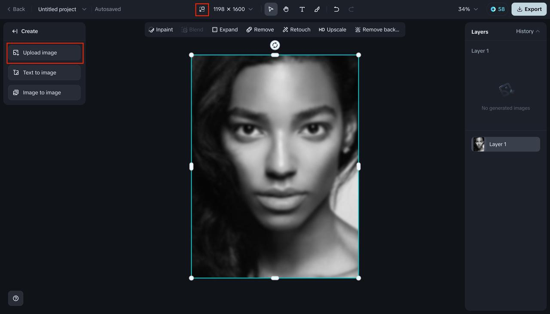Activate the Retouch tool
Viewport: 550px width, 314px height.
pos(296,29)
